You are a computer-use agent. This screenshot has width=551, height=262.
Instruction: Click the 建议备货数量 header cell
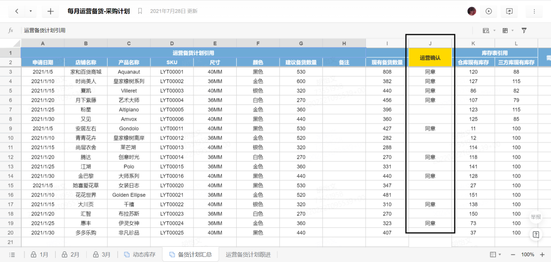(x=301, y=63)
